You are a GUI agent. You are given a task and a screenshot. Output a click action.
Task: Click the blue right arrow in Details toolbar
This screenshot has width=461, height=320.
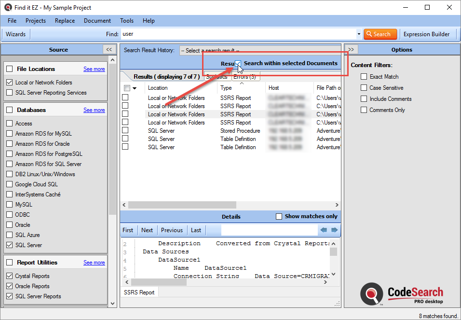click(334, 230)
